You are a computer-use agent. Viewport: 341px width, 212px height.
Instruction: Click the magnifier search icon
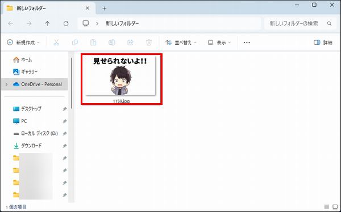click(x=329, y=23)
